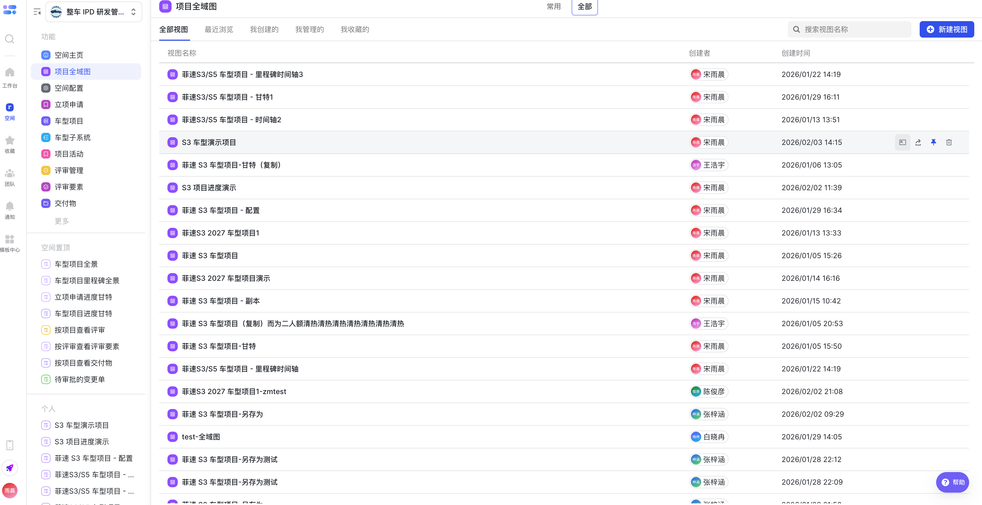The image size is (982, 505).
Task: Switch the view filter to 常用
Action: tap(554, 6)
